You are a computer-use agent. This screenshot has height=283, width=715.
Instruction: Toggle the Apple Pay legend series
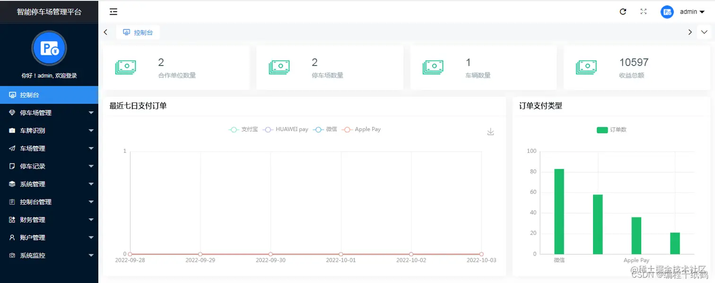coord(361,129)
